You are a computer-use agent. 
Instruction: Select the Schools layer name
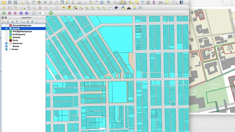16,38
